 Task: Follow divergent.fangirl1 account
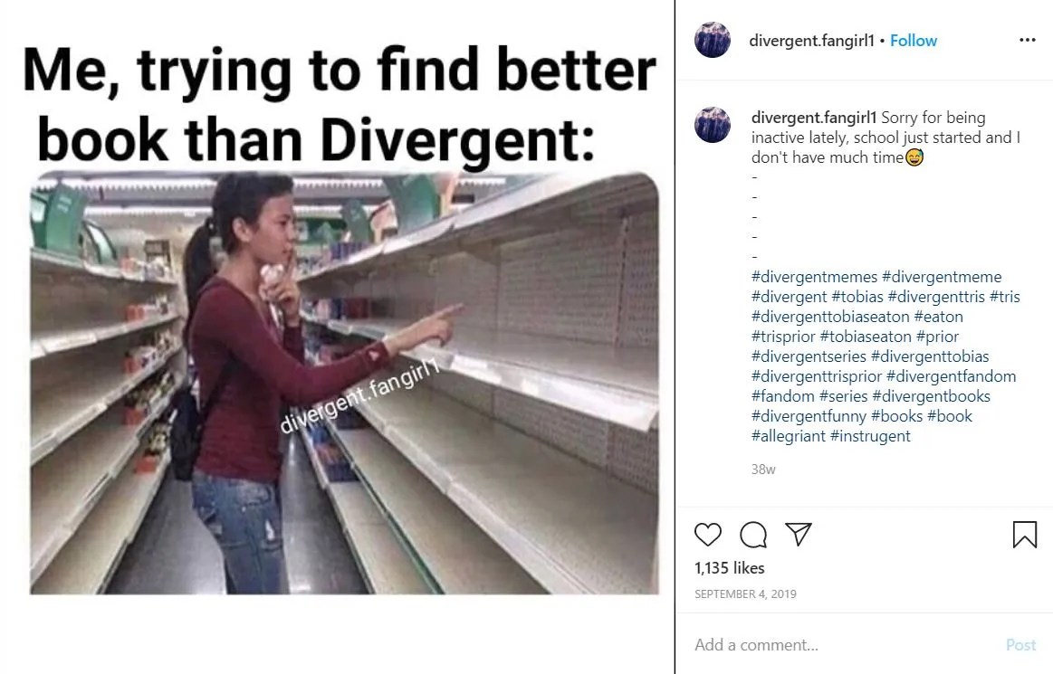(914, 41)
